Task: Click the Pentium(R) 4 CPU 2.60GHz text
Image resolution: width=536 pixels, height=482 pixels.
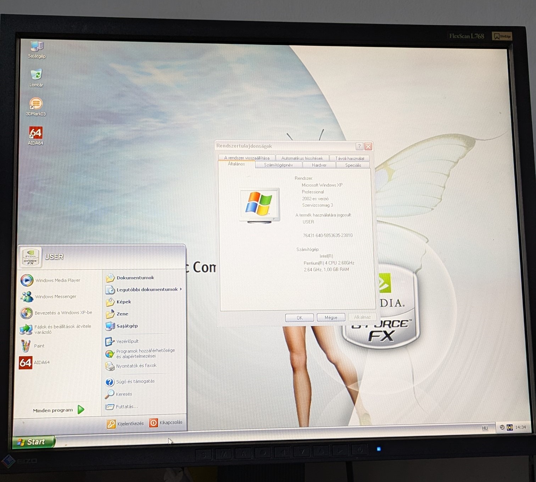Action: pos(329,263)
